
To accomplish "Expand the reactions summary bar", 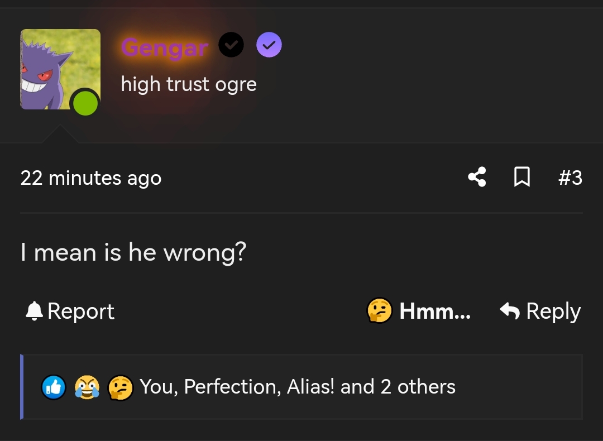I will pyautogui.click(x=301, y=386).
